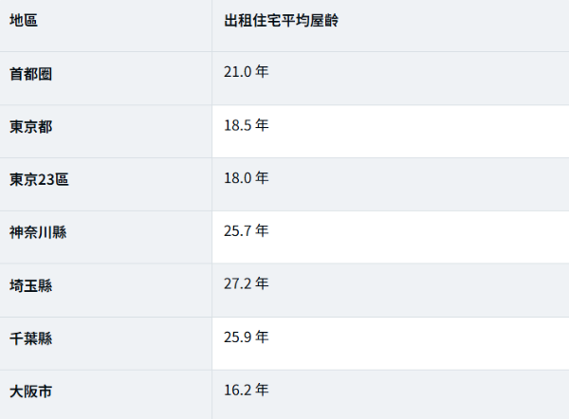Click the 18.5 年 value cell

[246, 125]
